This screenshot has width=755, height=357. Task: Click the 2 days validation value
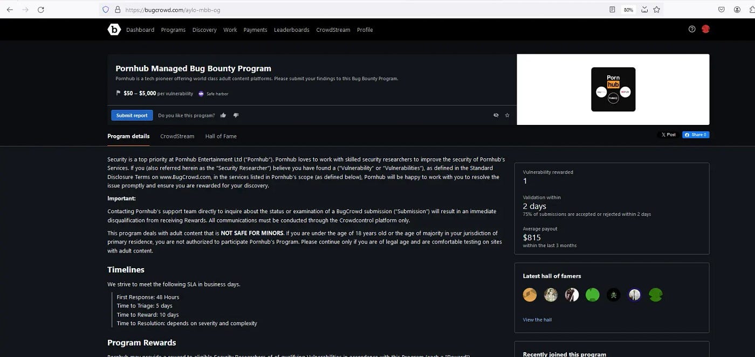point(534,206)
